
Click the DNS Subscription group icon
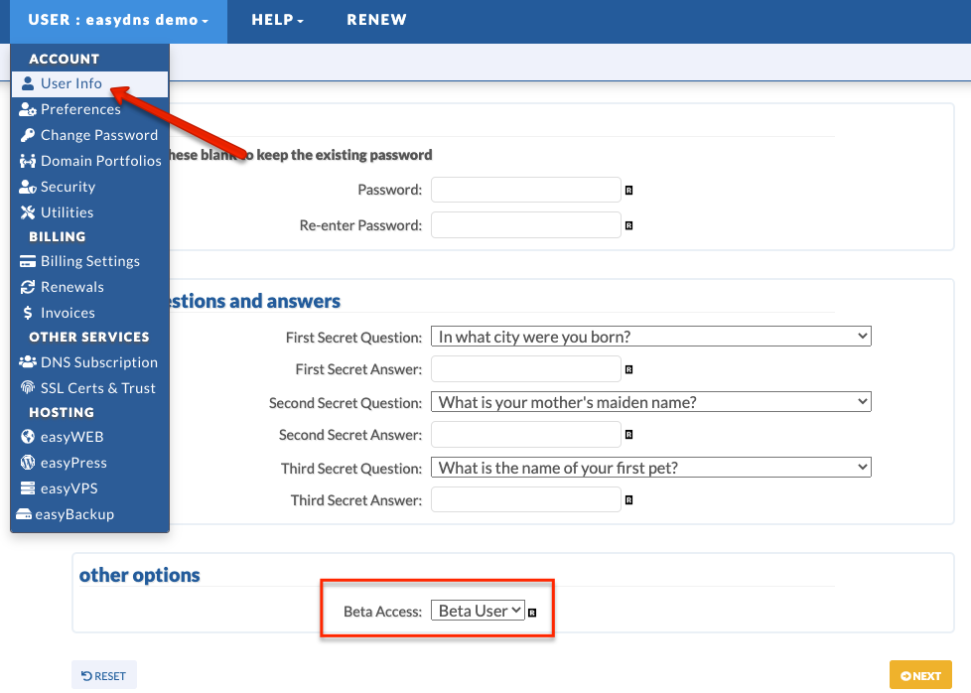pyautogui.click(x=27, y=362)
